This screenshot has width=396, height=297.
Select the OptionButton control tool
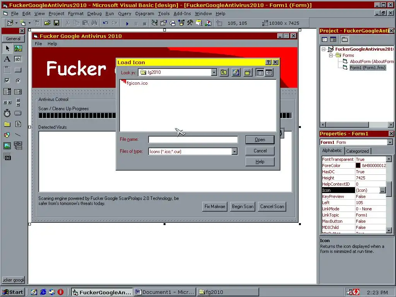tap(18, 81)
